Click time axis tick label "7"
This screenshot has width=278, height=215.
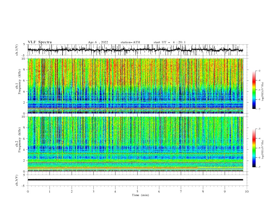tap(181, 191)
